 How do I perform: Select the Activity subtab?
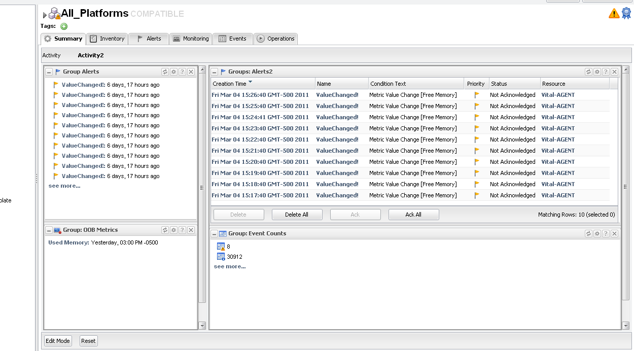tap(51, 55)
